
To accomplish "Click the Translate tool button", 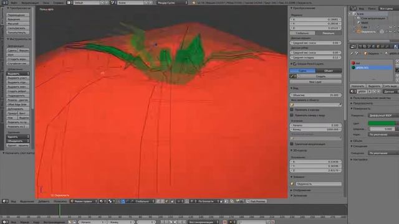I will pos(17,15).
